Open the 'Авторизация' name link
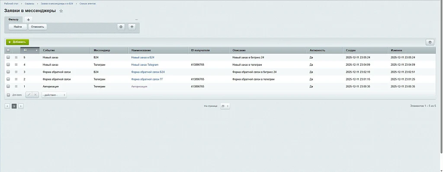 [x=139, y=86]
